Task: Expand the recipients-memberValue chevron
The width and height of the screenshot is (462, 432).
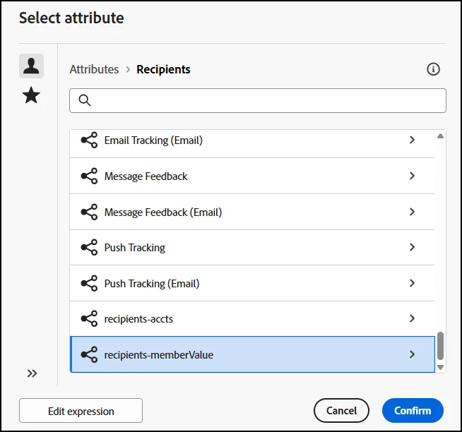Action: [413, 354]
